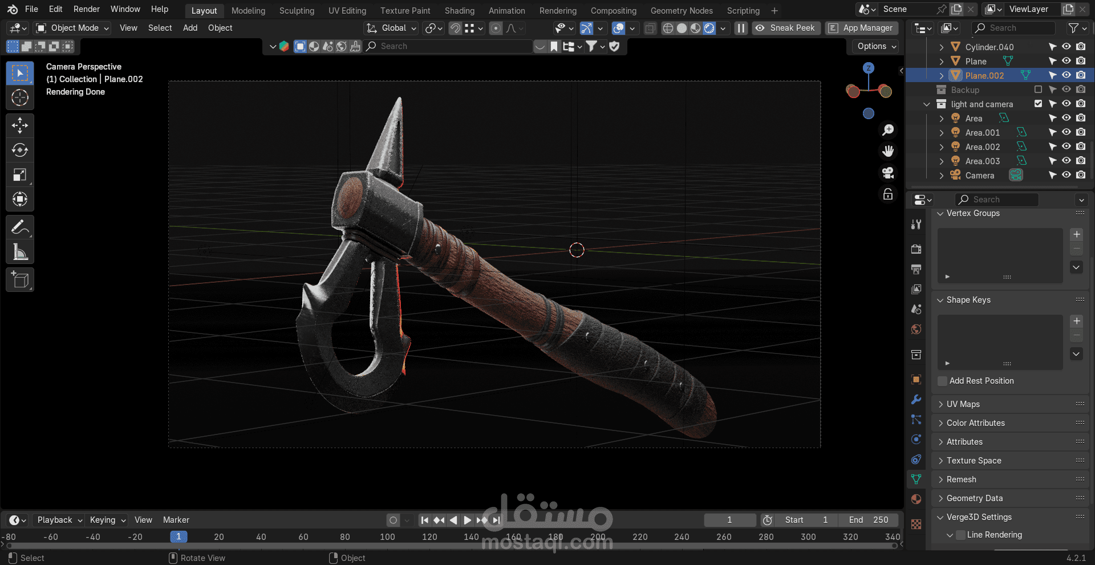Click the zoom magnifier viewport gizmo
The width and height of the screenshot is (1095, 565).
[x=888, y=130]
